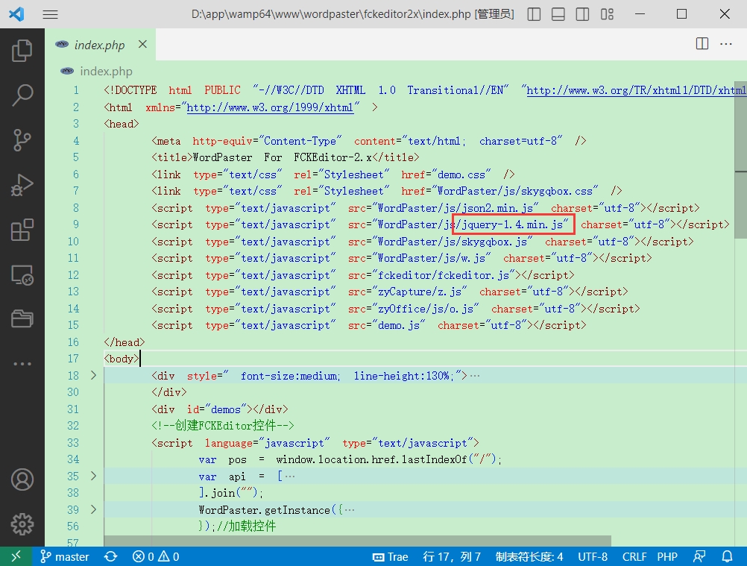
Task: Open the Run and Debug view
Action: [x=22, y=185]
